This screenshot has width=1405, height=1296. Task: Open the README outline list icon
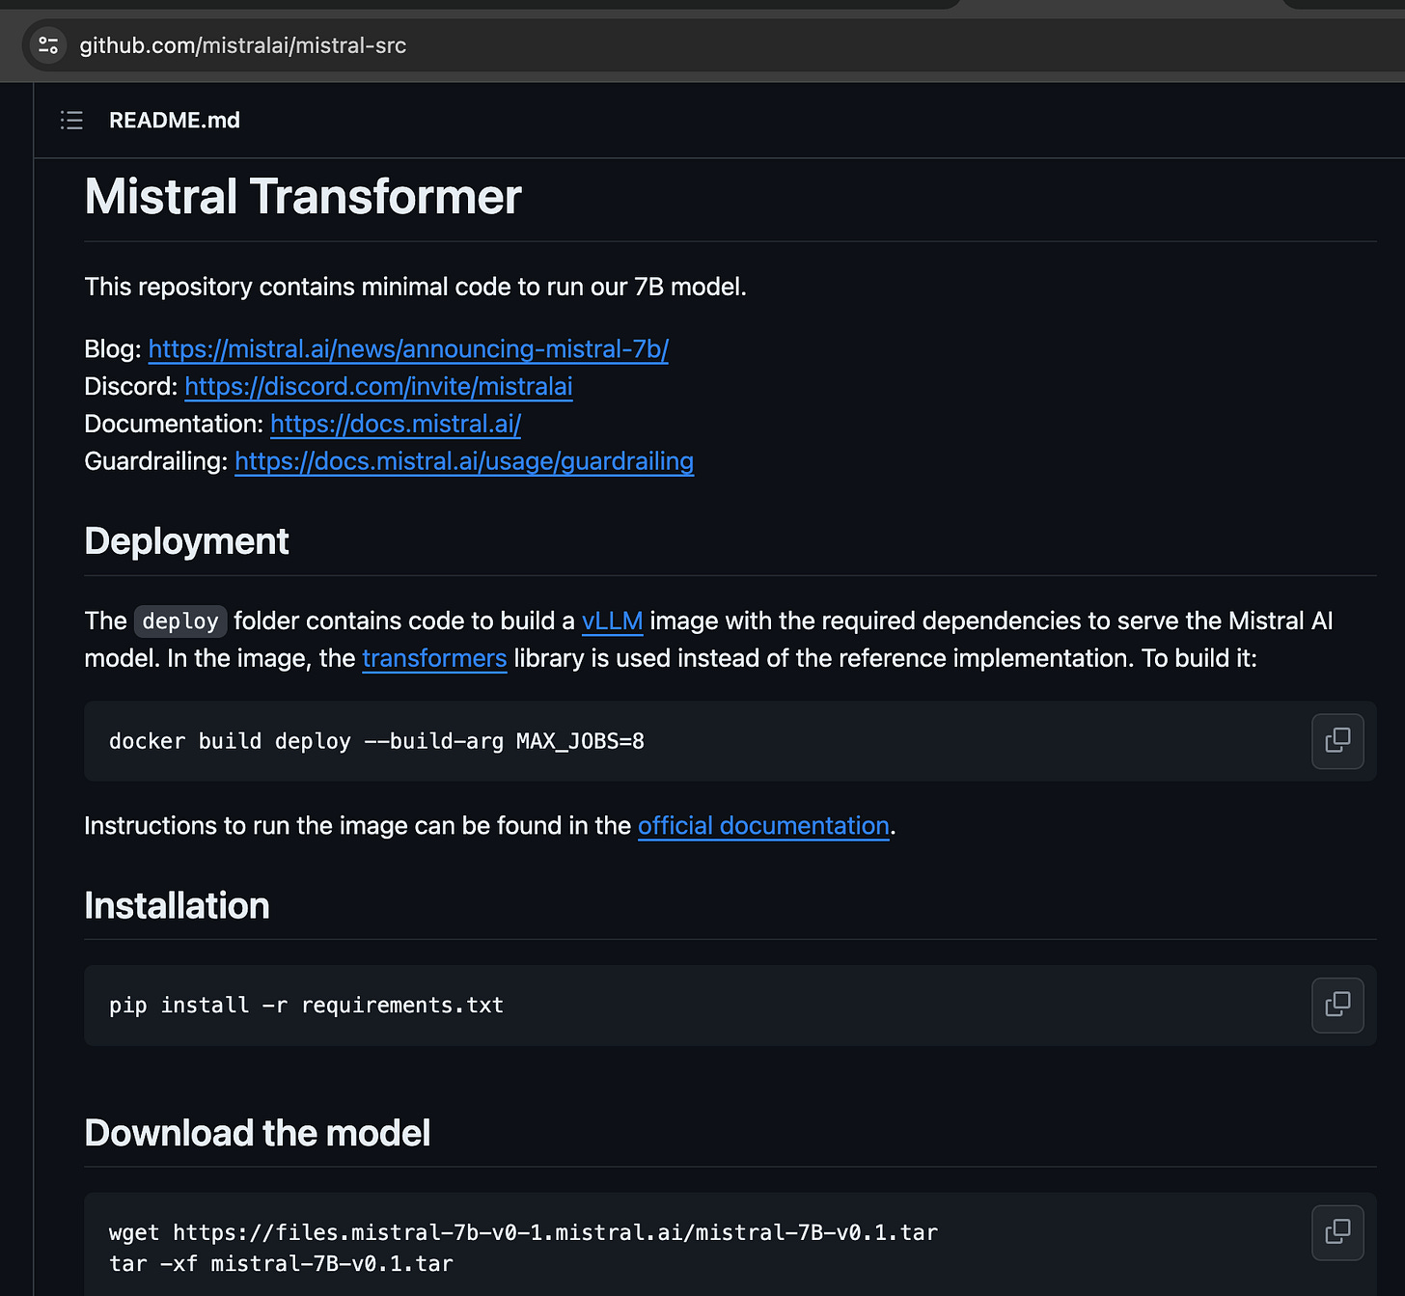pos(71,120)
